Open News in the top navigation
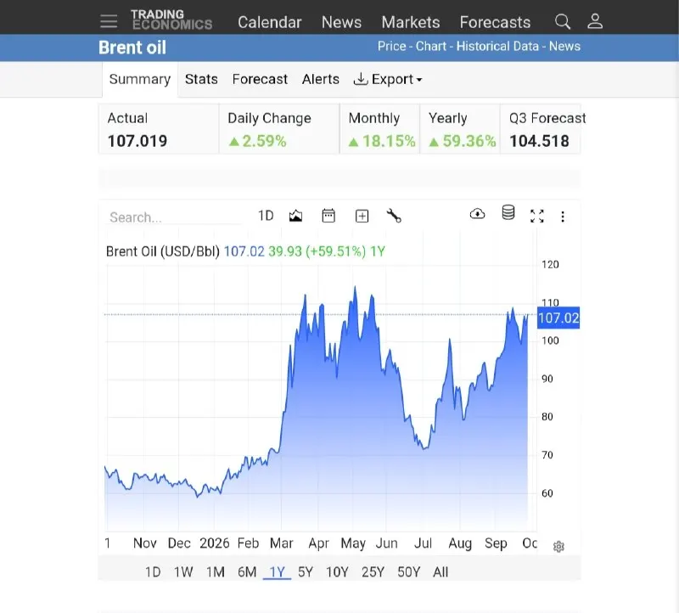 click(x=341, y=22)
